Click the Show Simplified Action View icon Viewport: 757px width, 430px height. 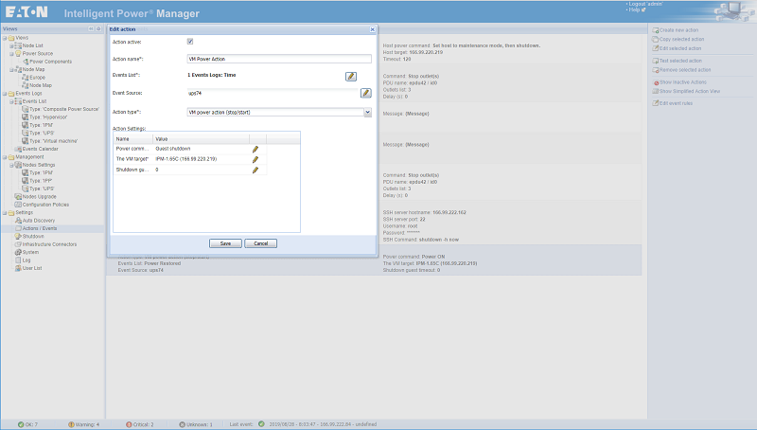tap(655, 91)
